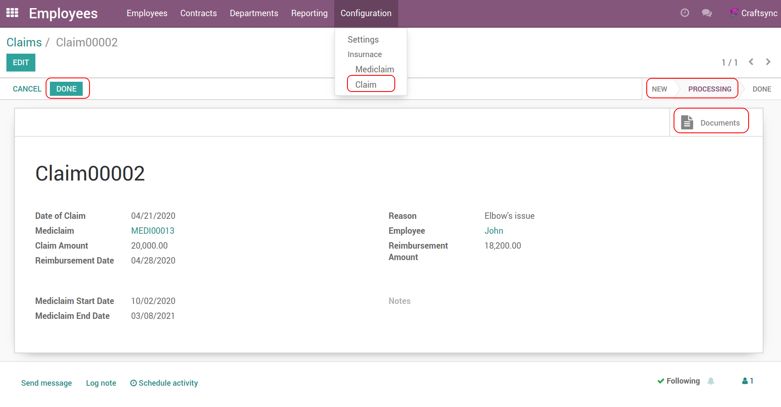Viewport: 781px width, 407px height.
Task: Go to the next record arrow
Action: 768,62
